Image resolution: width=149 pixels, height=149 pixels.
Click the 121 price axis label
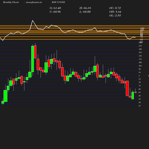pos(140,52)
